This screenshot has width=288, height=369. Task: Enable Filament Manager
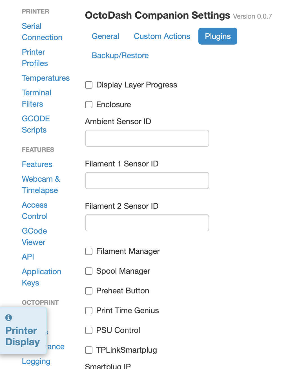pos(88,251)
